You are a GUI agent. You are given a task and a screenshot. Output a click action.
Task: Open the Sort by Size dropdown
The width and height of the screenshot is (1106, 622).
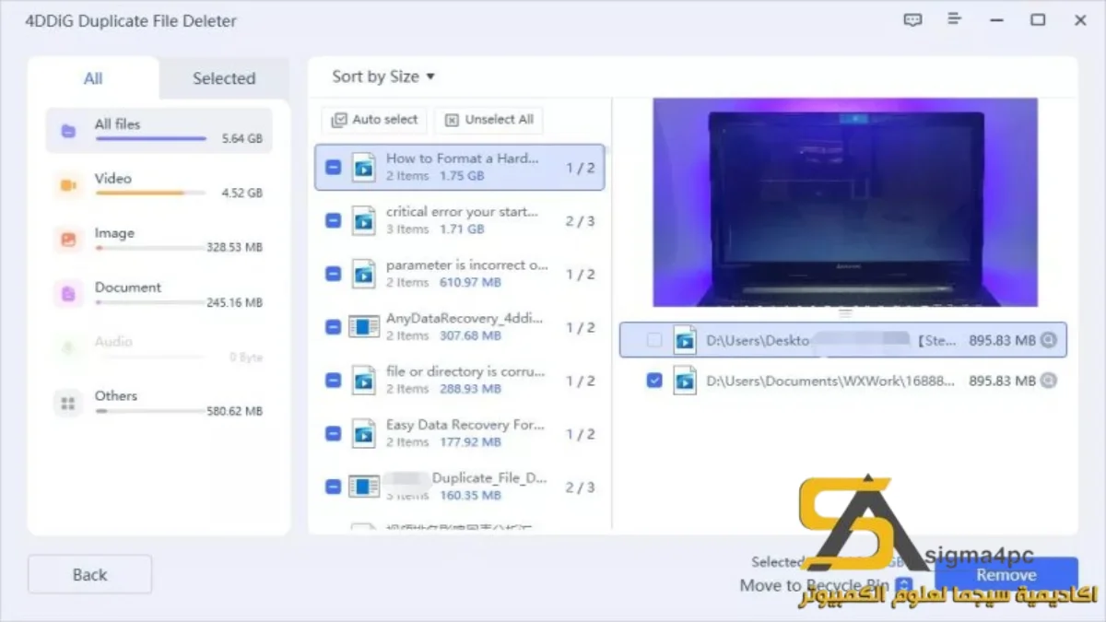[x=383, y=76]
